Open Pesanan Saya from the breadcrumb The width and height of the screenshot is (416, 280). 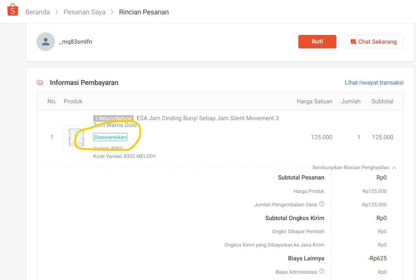(84, 12)
